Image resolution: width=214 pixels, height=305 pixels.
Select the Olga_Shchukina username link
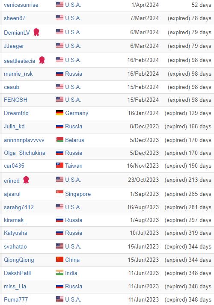[24, 153]
